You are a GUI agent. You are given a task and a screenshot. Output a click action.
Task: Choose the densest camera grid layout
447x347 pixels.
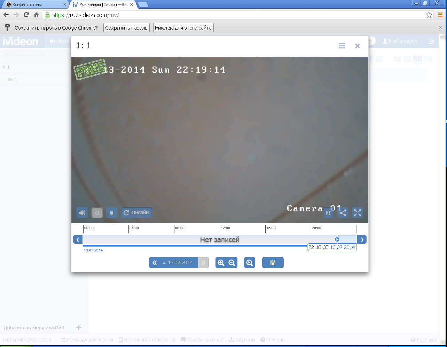pos(428,59)
